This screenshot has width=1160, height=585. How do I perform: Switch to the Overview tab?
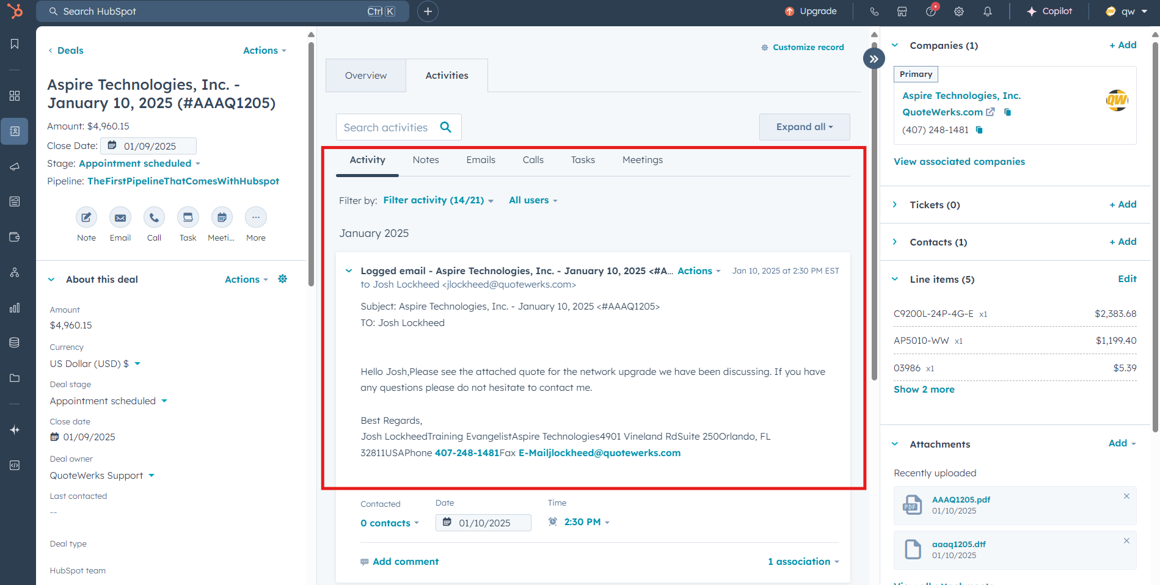coord(365,75)
